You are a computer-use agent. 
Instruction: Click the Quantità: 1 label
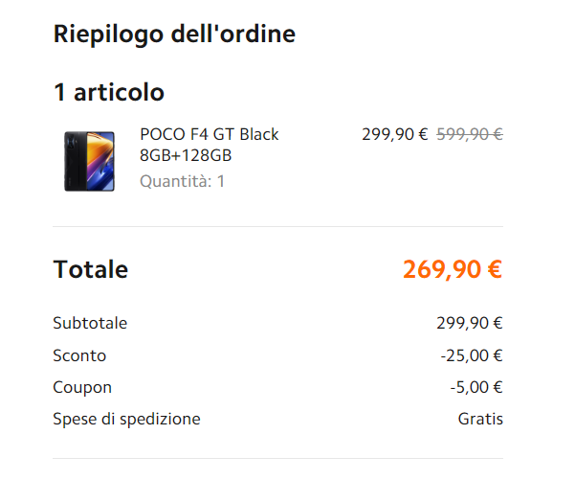(x=182, y=181)
